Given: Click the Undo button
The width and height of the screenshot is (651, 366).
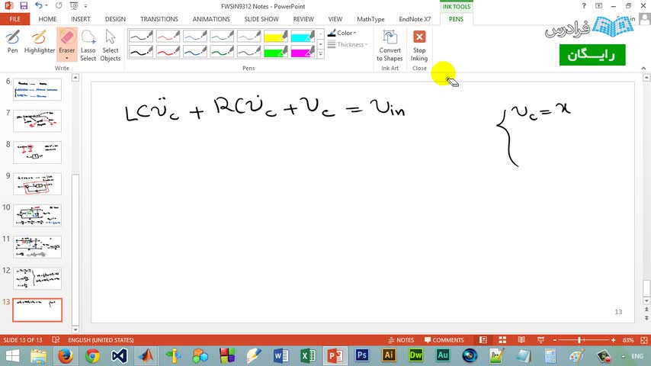Looking at the screenshot, I should click(39, 6).
